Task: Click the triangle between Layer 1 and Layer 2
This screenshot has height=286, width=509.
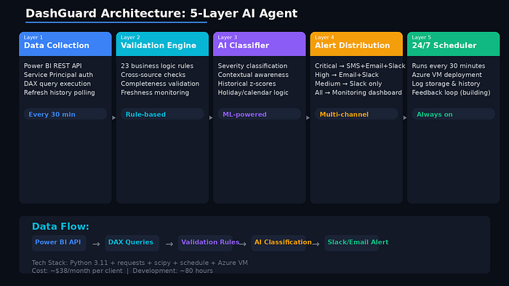Action: pos(114,118)
